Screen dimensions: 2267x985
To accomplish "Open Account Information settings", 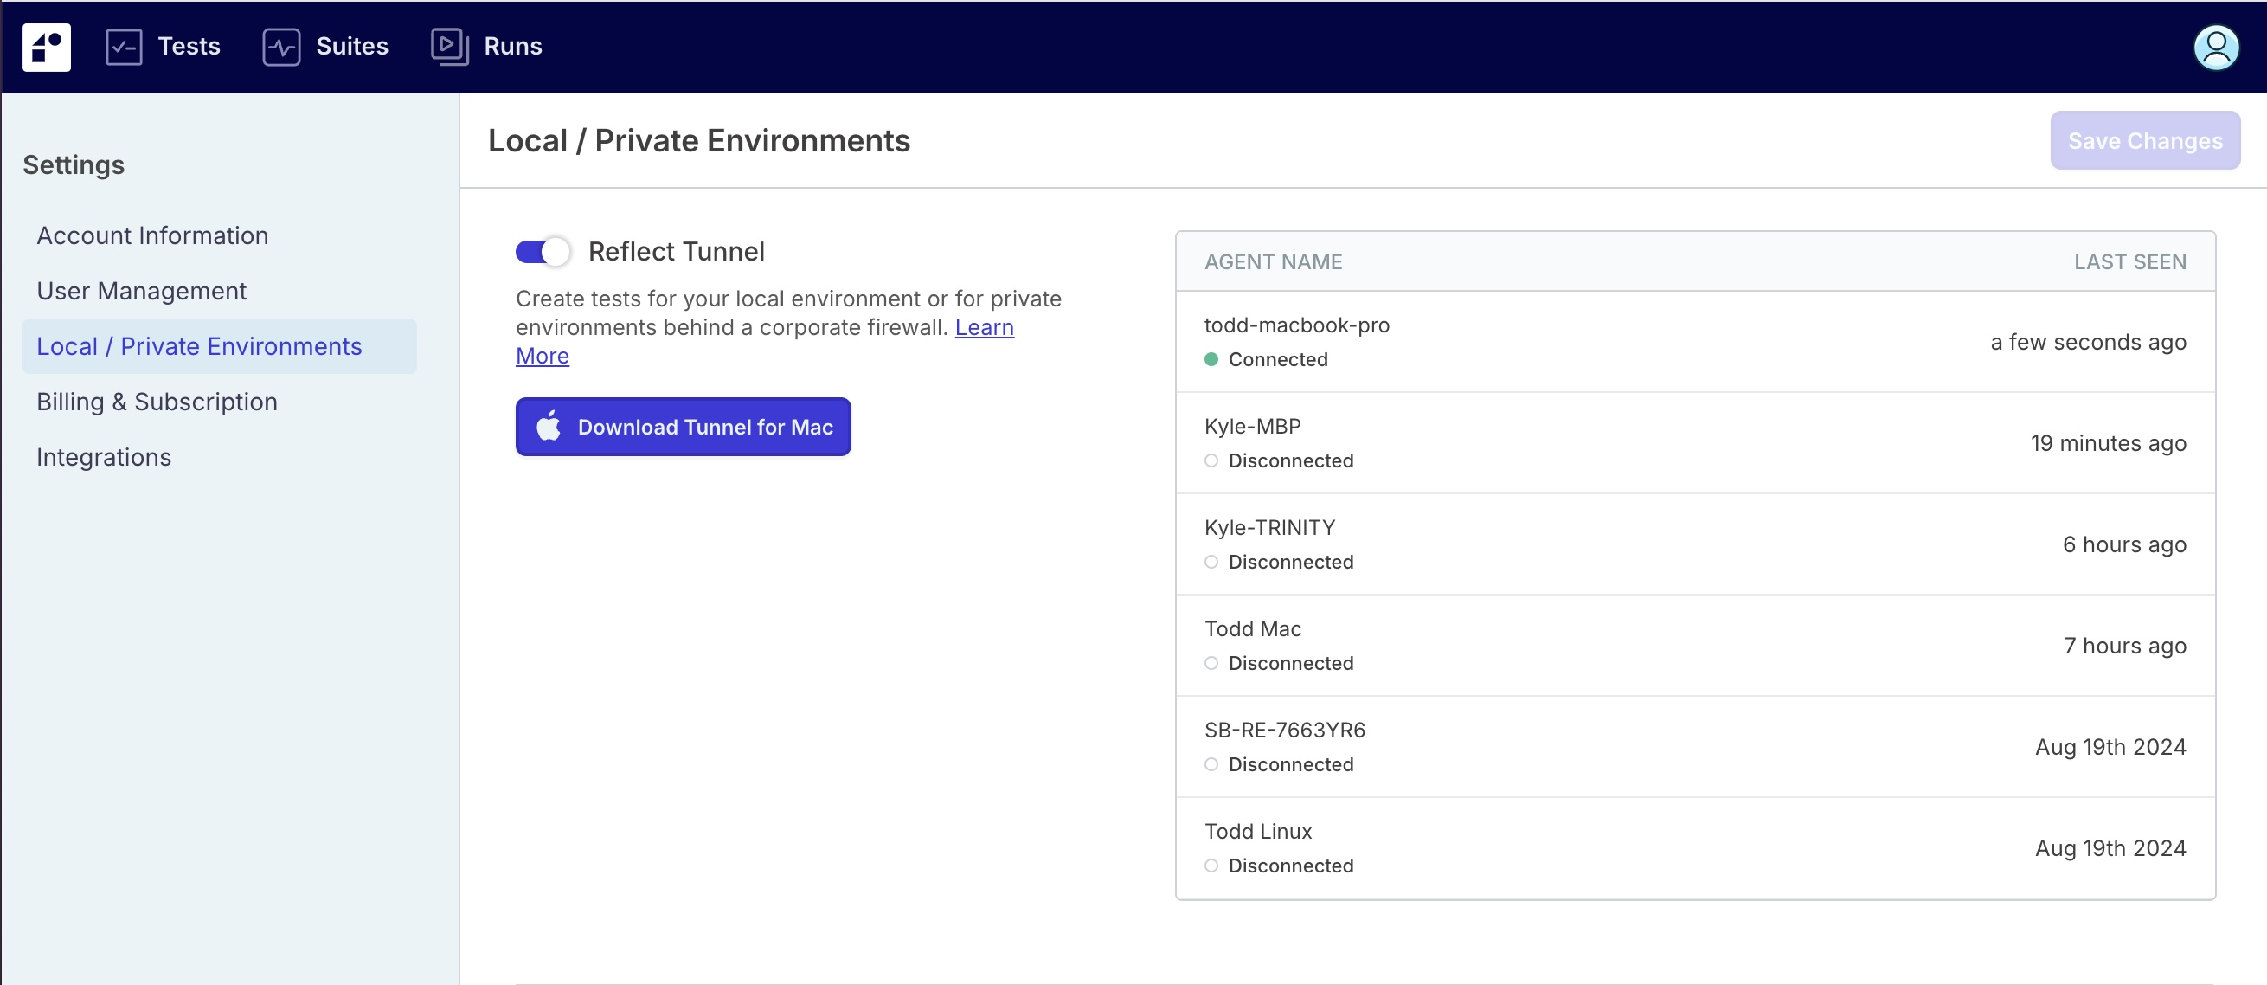I will coord(152,236).
